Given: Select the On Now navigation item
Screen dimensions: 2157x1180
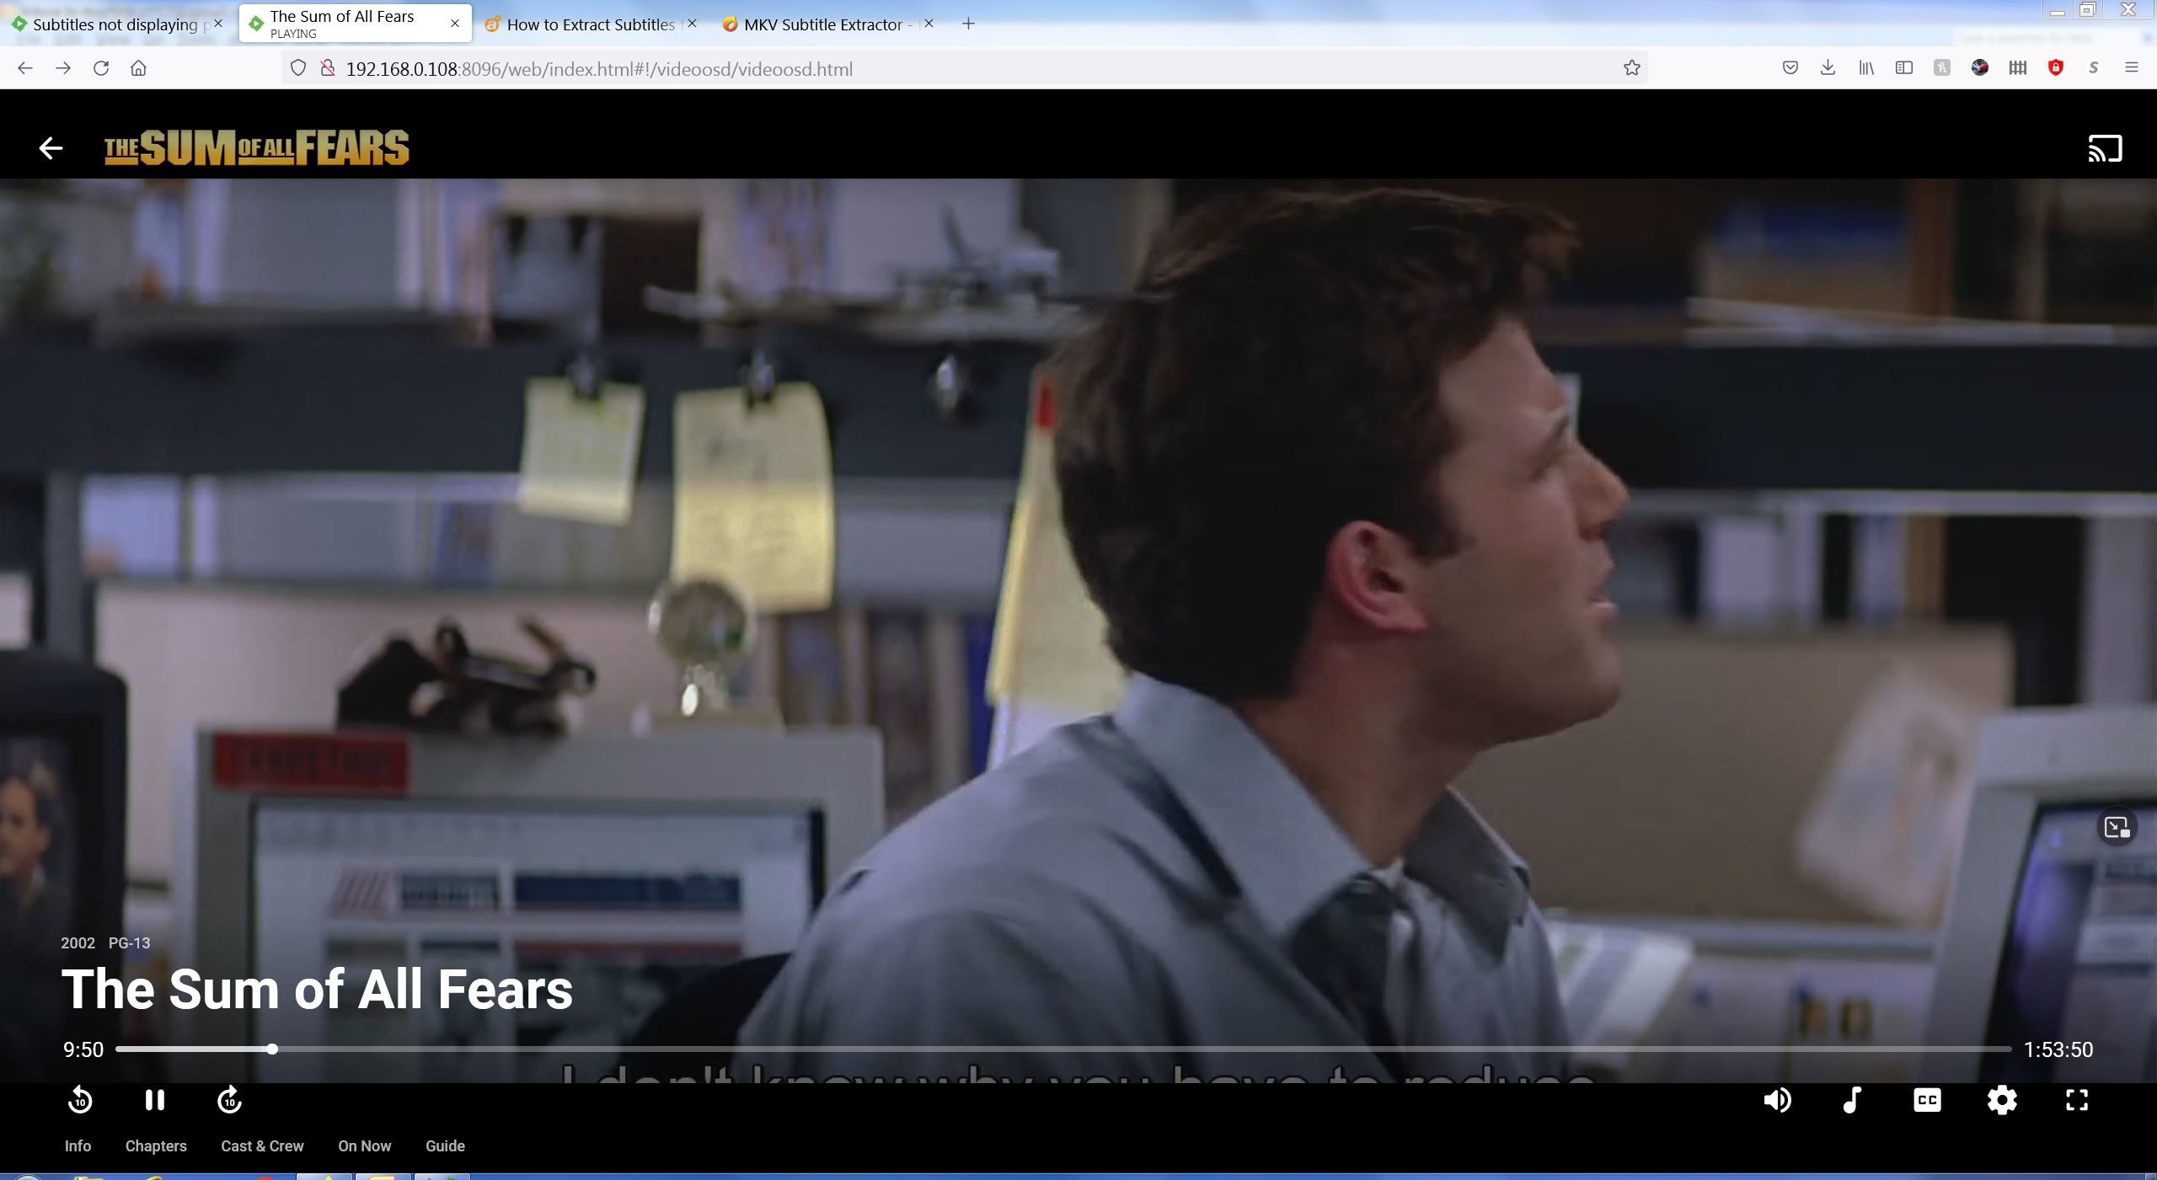Looking at the screenshot, I should pyautogui.click(x=365, y=1146).
